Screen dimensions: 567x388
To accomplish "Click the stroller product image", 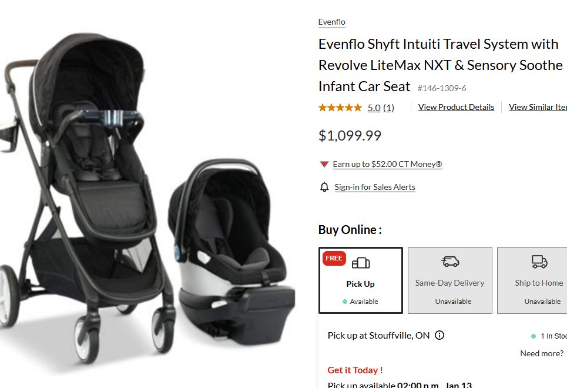I will tap(87, 195).
